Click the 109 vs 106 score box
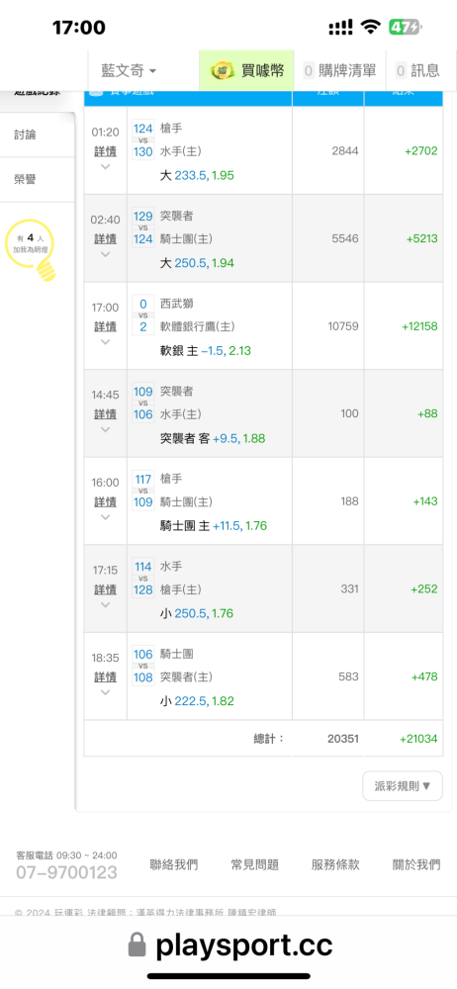This screenshot has width=457, height=989. [x=143, y=404]
